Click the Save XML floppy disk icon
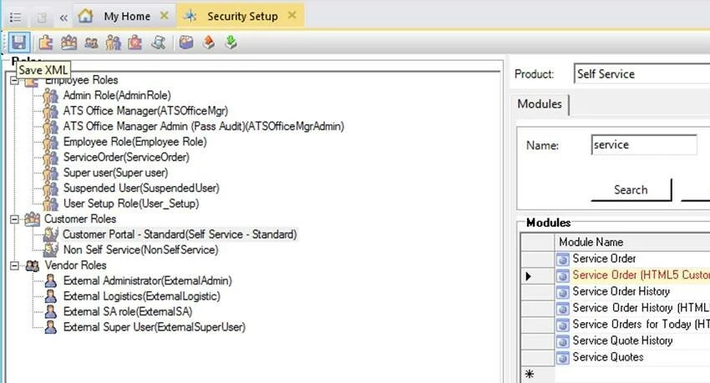 (18, 42)
